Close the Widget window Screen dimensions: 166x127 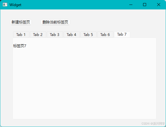(x=159, y=5)
